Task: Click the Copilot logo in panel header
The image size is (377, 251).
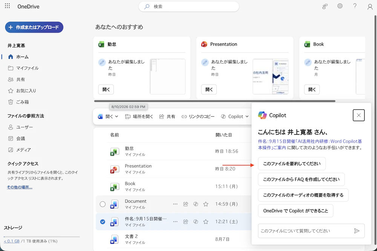Action: coord(262,115)
